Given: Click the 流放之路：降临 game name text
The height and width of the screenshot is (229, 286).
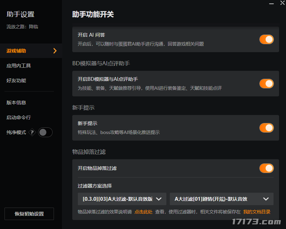Looking at the screenshot, I should pyautogui.click(x=22, y=27).
